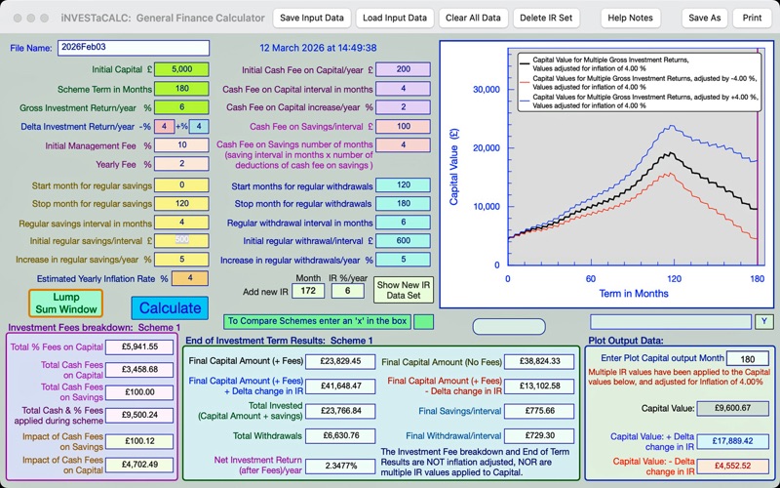780x488 pixels.
Task: Select Initial regular savings/interval field
Action: point(181,240)
